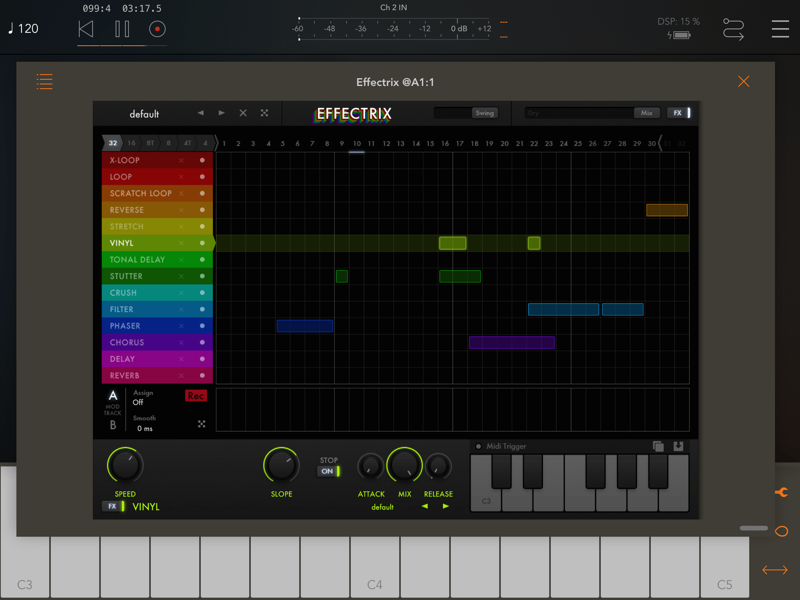800x600 pixels.
Task: Click the download arrow near Midi Trigger
Action: coord(679,446)
